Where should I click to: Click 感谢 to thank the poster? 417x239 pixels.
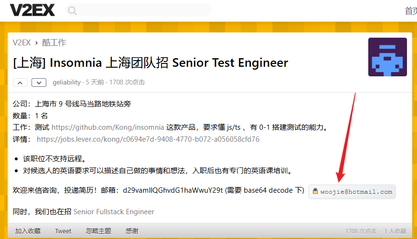click(132, 231)
